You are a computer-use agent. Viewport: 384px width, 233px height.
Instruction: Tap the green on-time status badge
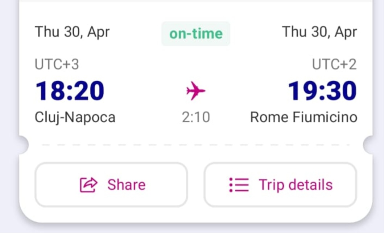point(196,34)
